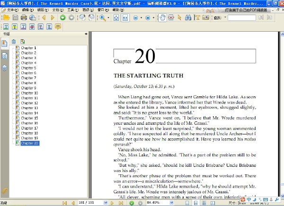This screenshot has width=284, height=206.
Task: Toggle the Fit Width view button
Action: tap(125, 18)
